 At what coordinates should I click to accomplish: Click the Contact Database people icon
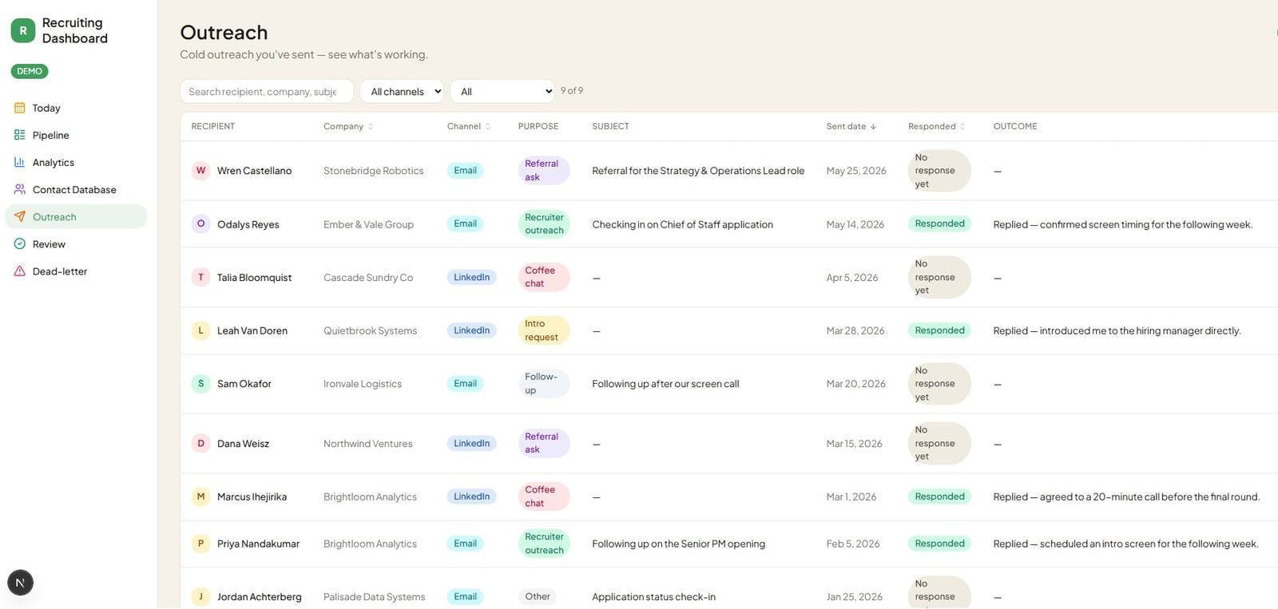click(20, 189)
